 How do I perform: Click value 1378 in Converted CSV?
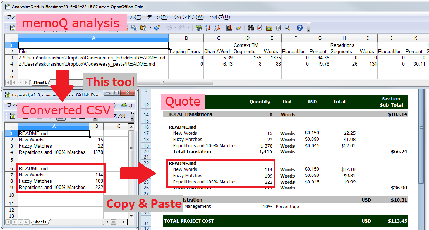97,152
